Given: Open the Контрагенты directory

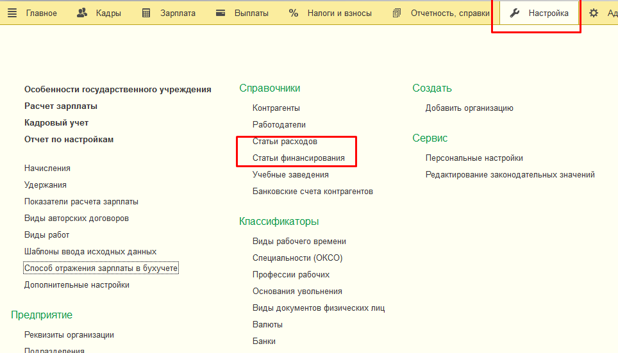Looking at the screenshot, I should tap(276, 108).
